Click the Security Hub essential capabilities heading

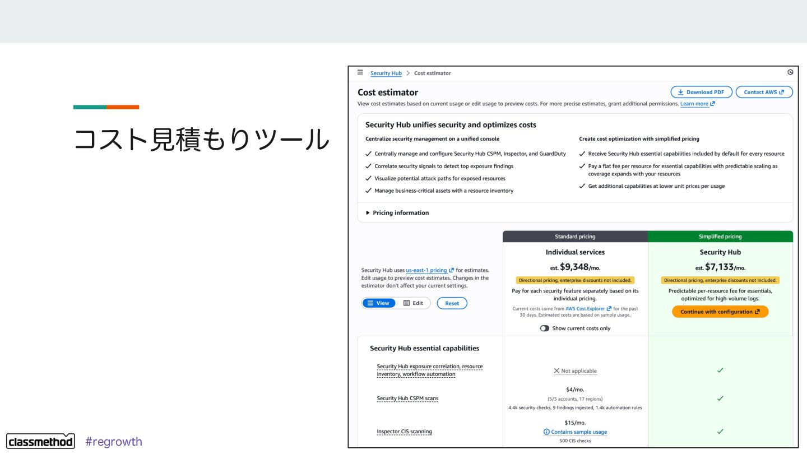pos(424,349)
